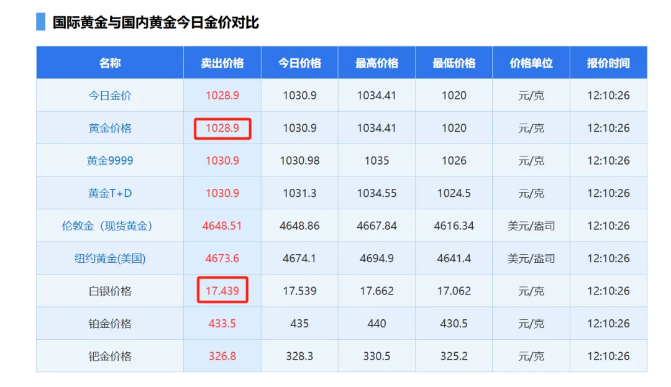Image resolution: width=671 pixels, height=387 pixels.
Task: Open the 纽约黄金(美国) link
Action: 110,258
